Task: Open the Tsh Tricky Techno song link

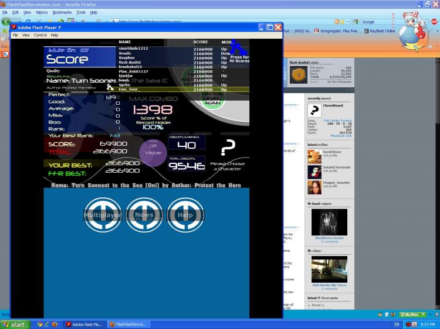Action: (x=337, y=121)
